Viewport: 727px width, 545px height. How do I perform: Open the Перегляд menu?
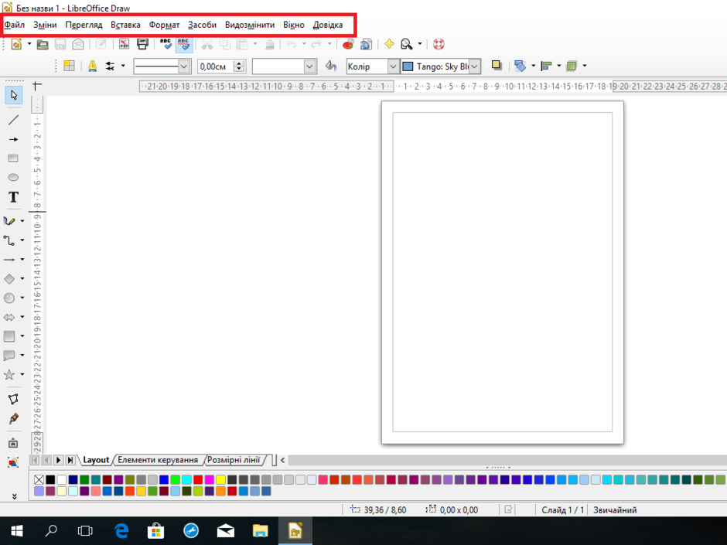pyautogui.click(x=84, y=25)
